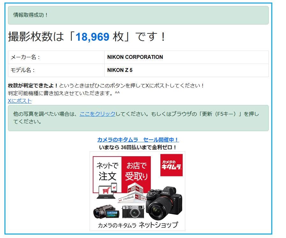The height and width of the screenshot is (238, 286).
Task: Click the カメラのキタムラ ネットショップ caption
Action: coord(138,225)
